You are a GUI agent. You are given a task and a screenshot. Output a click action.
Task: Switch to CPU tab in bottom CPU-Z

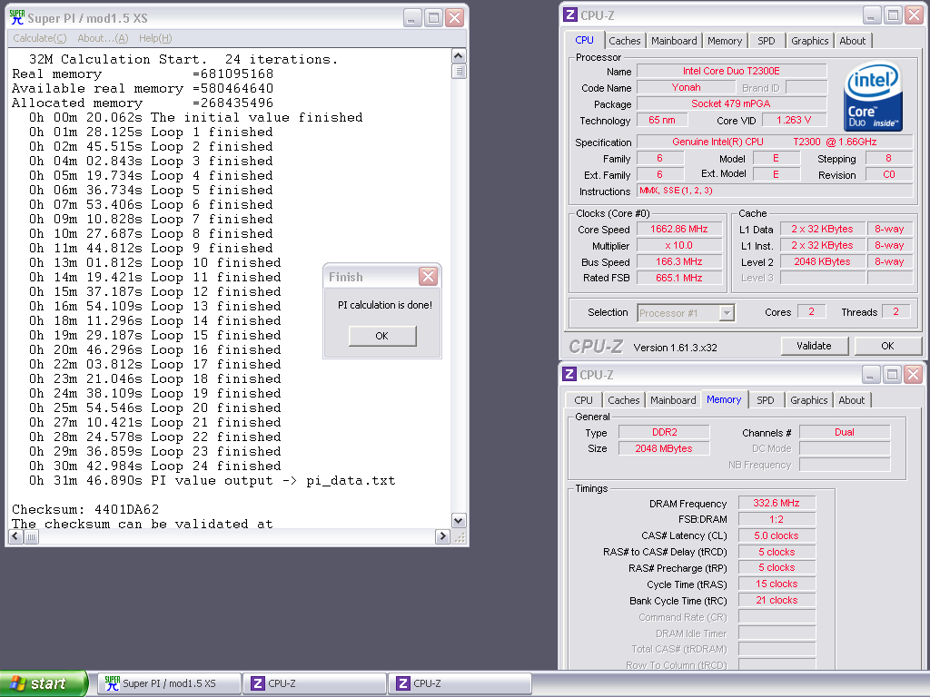pos(583,400)
